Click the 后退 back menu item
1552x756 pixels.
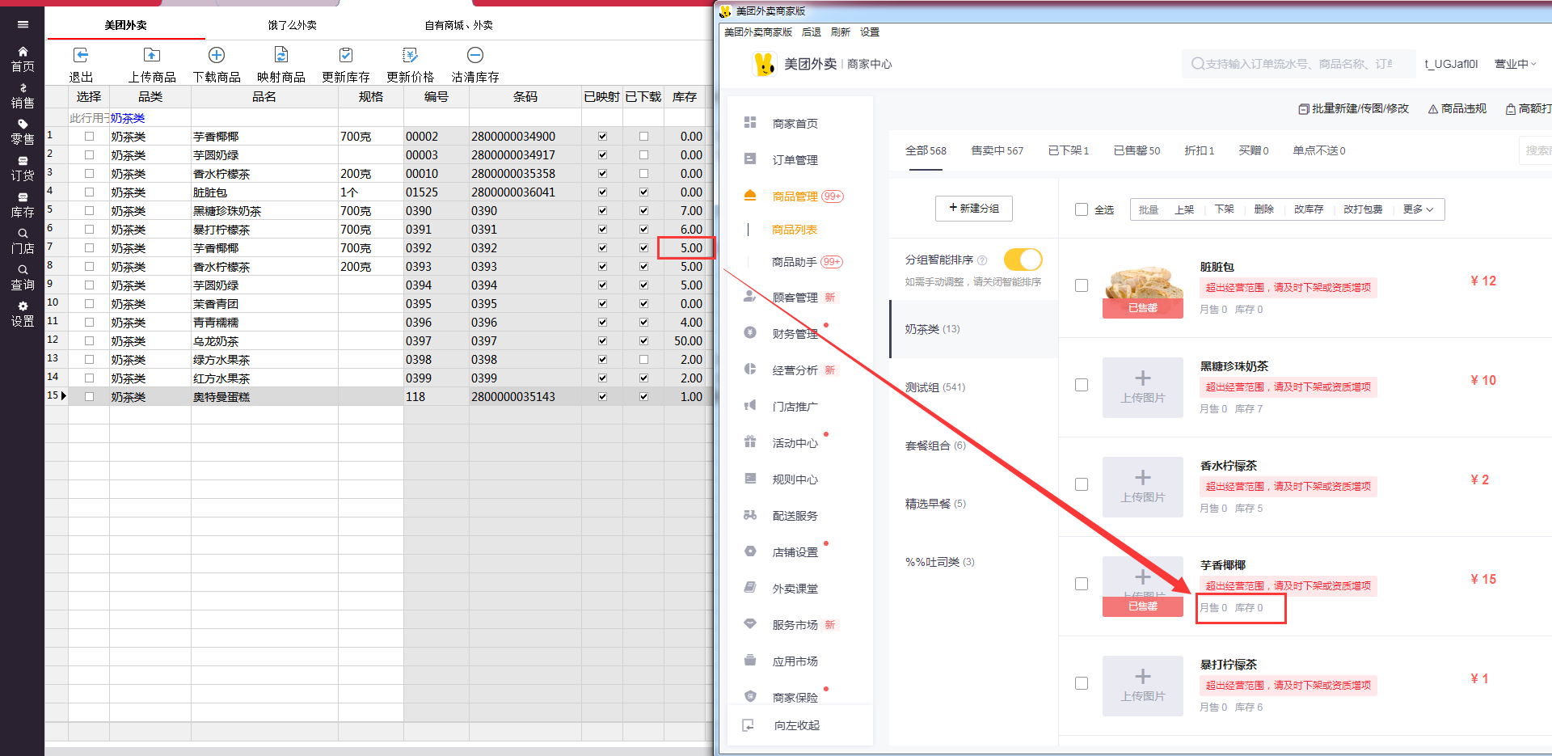coord(812,32)
